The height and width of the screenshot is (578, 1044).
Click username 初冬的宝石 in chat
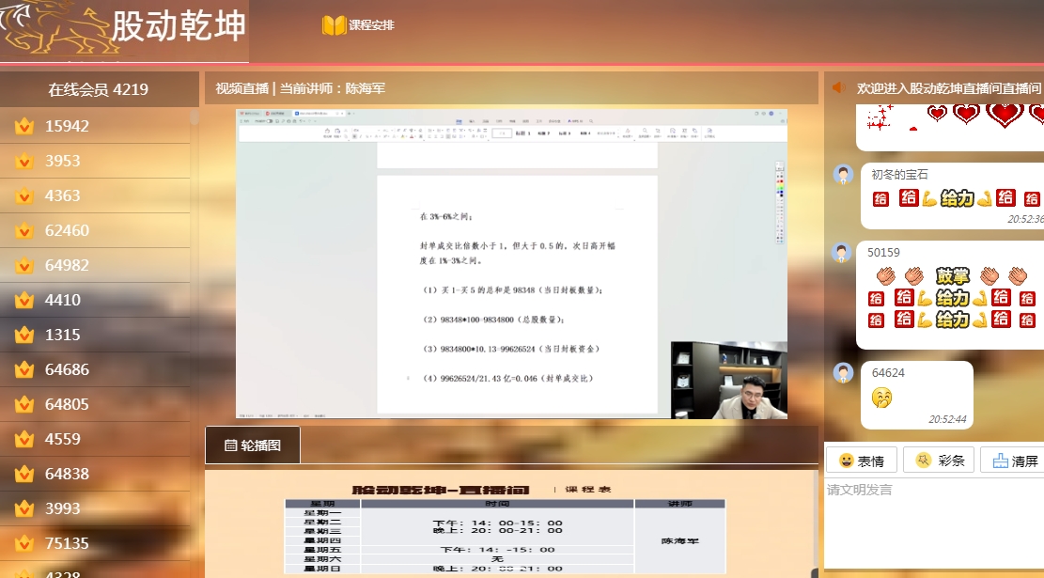899,175
